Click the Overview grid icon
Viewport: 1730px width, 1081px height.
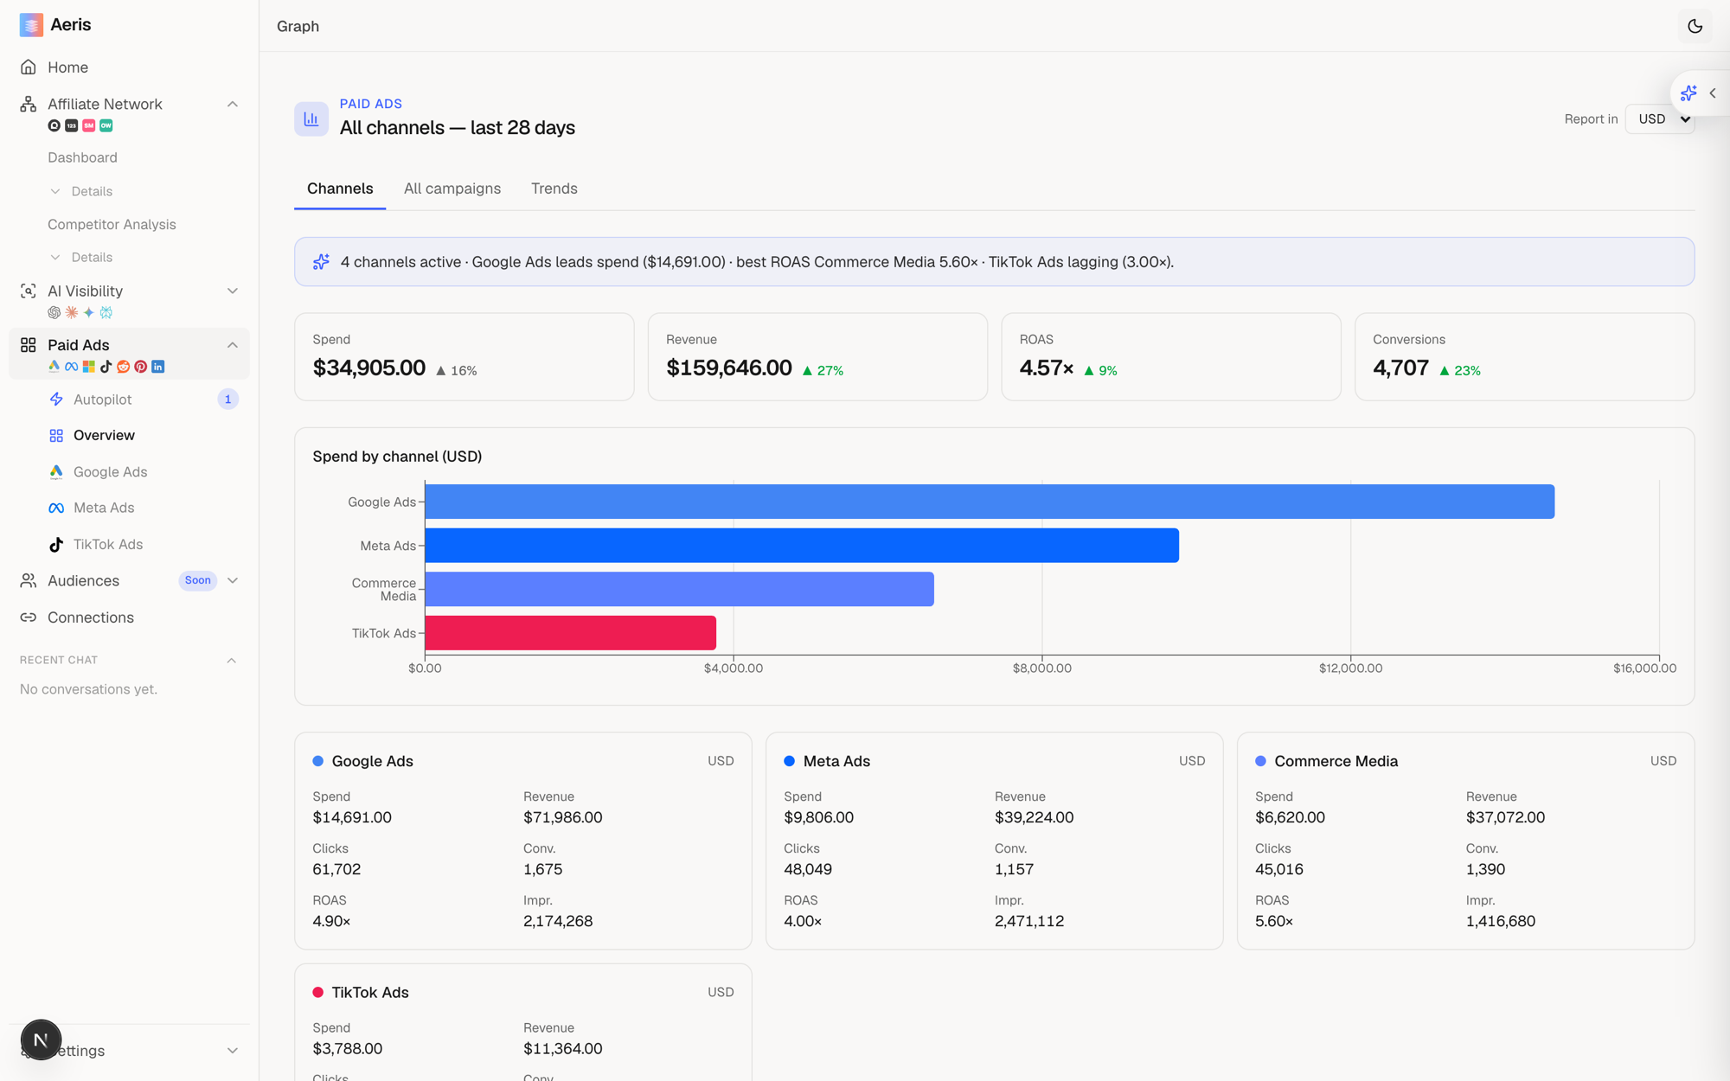click(56, 436)
